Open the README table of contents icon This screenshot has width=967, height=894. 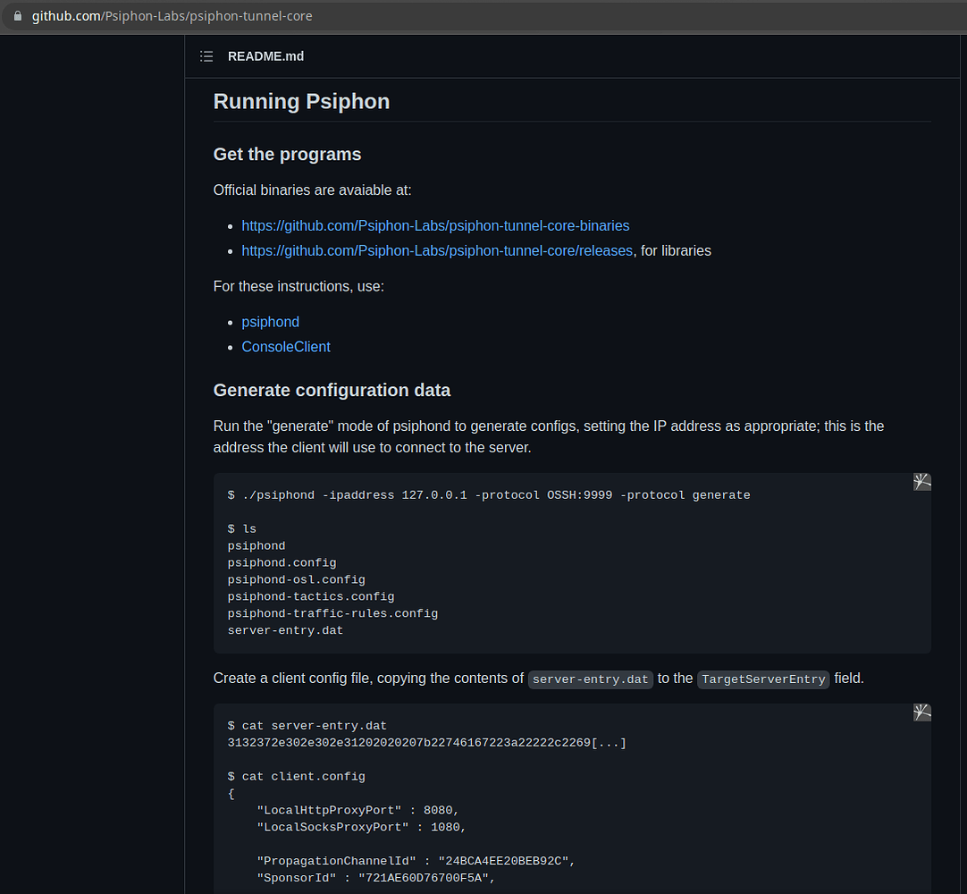pyautogui.click(x=206, y=55)
